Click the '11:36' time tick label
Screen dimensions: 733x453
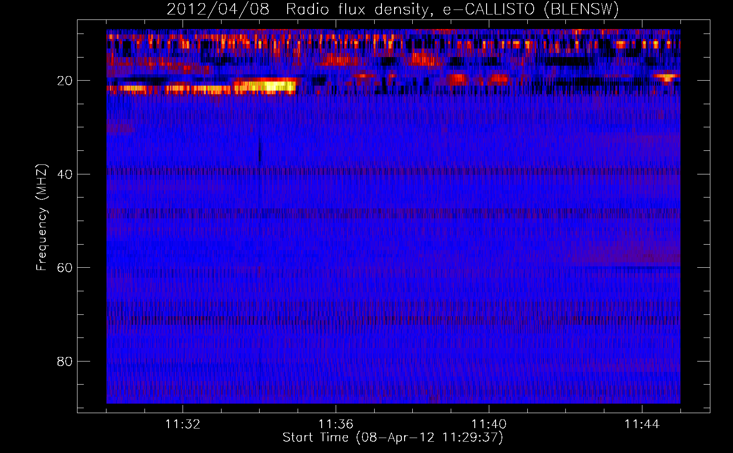[336, 424]
